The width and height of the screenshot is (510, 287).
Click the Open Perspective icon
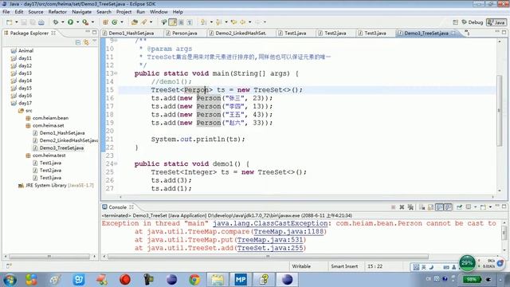click(x=455, y=22)
